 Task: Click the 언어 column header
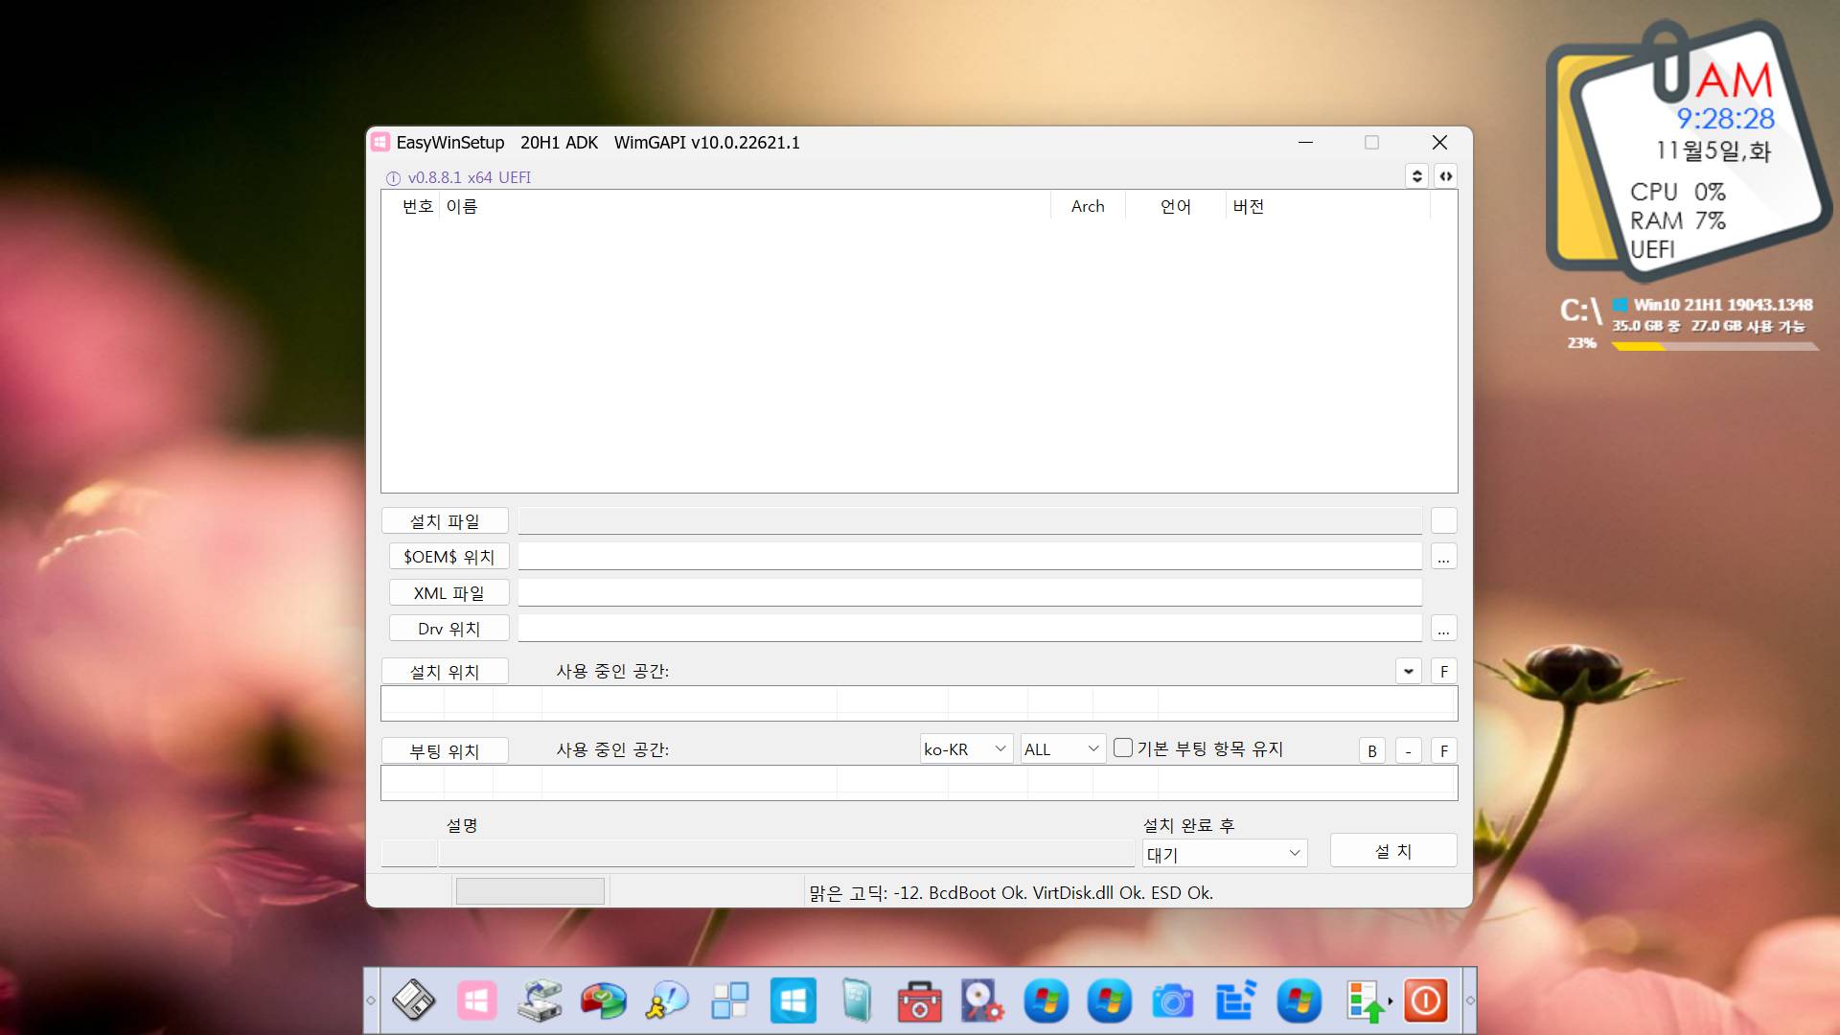(x=1176, y=206)
